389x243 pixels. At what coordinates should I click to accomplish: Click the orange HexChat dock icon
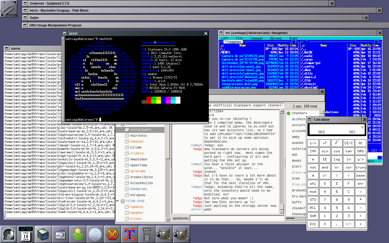[112, 234]
